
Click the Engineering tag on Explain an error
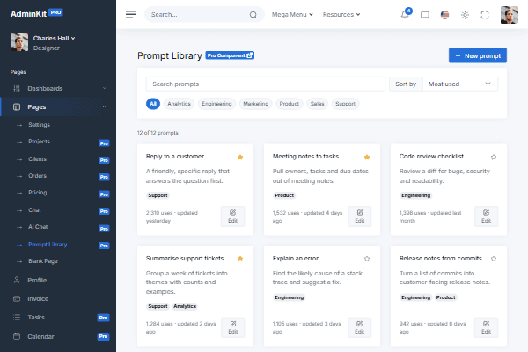(290, 297)
